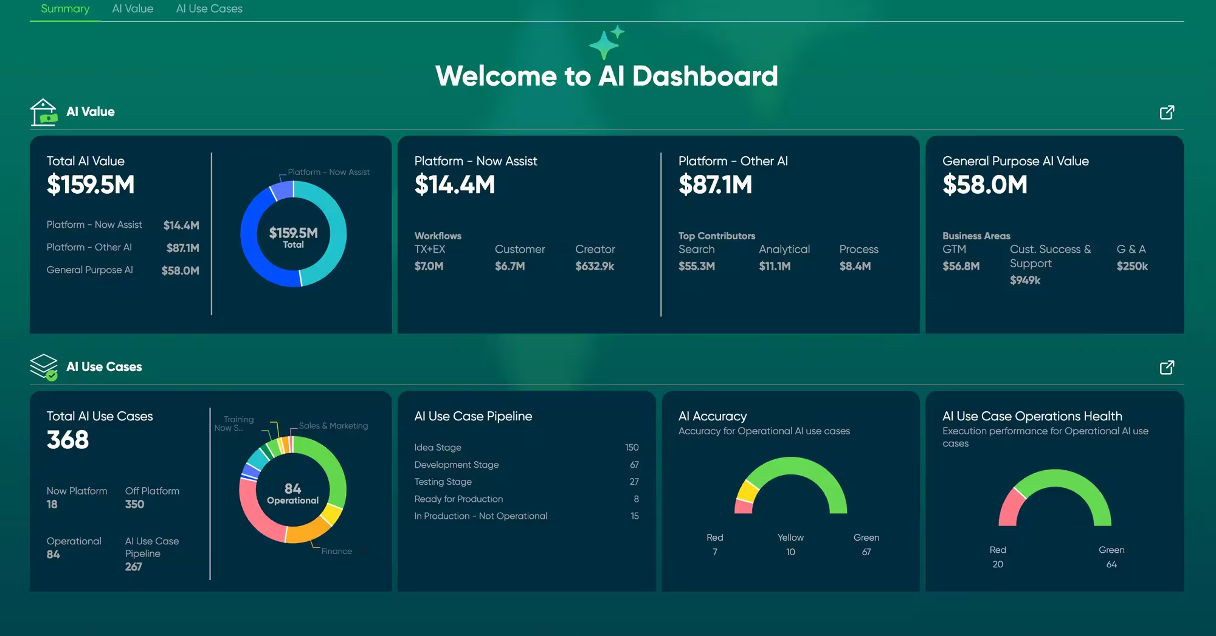Switch to the AI Use Cases tab
The image size is (1216, 636).
(209, 9)
